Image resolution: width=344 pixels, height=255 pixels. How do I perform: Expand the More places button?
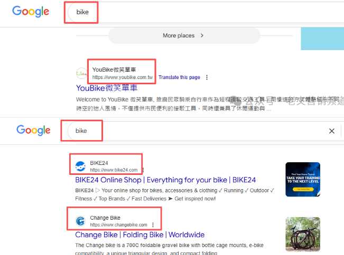coord(183,36)
